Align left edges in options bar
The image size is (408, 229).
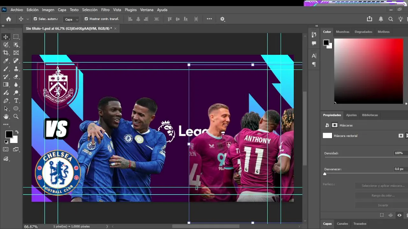[x=130, y=19]
